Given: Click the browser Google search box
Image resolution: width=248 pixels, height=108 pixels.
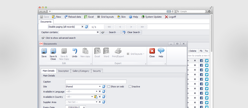Looking at the screenshot, I should click(x=191, y=11).
